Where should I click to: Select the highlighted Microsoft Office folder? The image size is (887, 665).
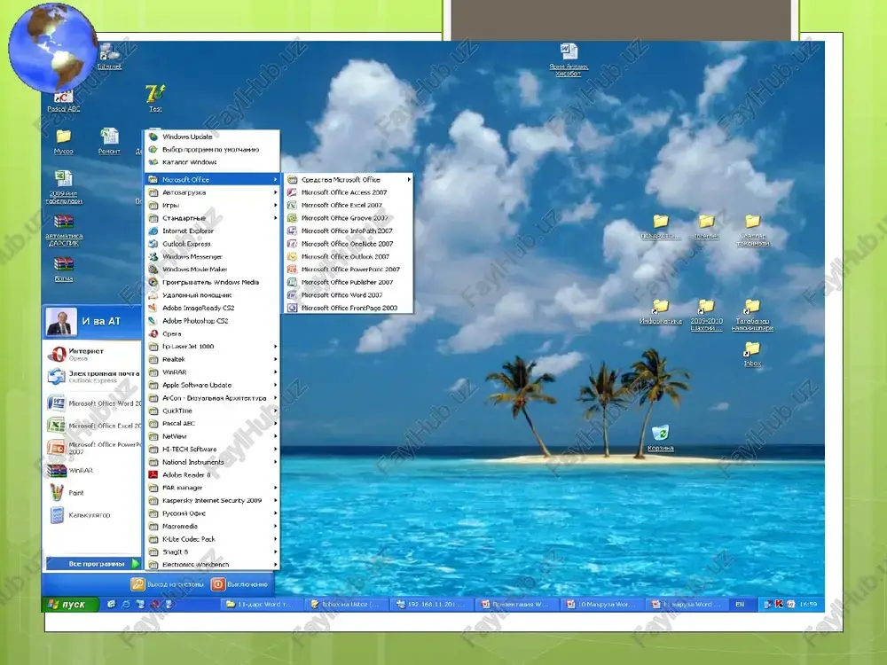(x=212, y=180)
